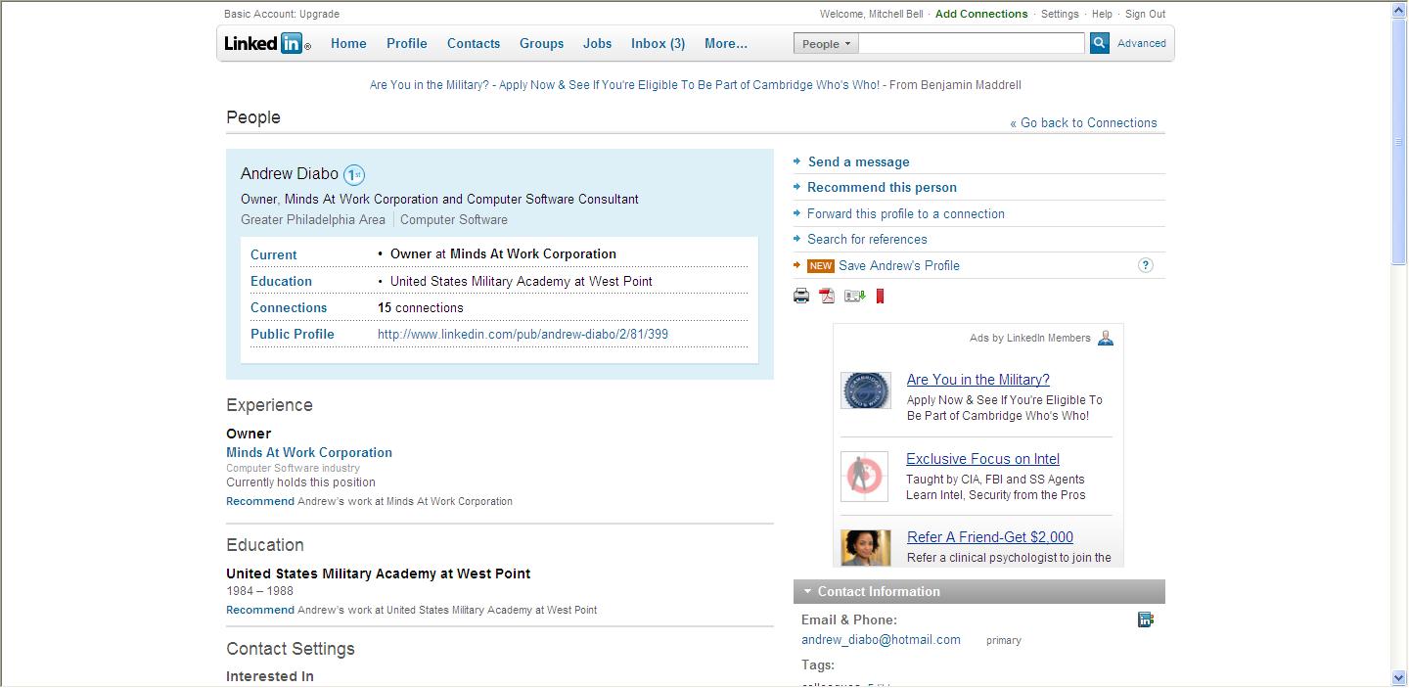Go to the Home tab
The width and height of the screenshot is (1409, 688).
coord(348,43)
